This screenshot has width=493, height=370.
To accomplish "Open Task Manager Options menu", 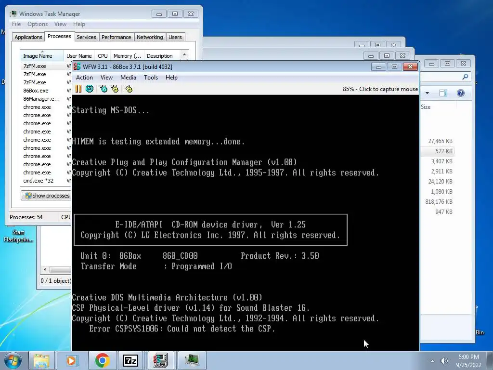I will pyautogui.click(x=38, y=24).
